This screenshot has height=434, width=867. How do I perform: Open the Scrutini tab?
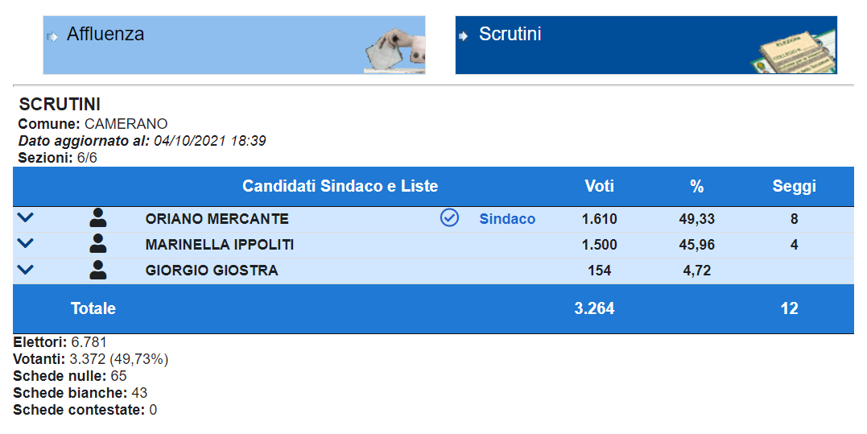point(510,35)
